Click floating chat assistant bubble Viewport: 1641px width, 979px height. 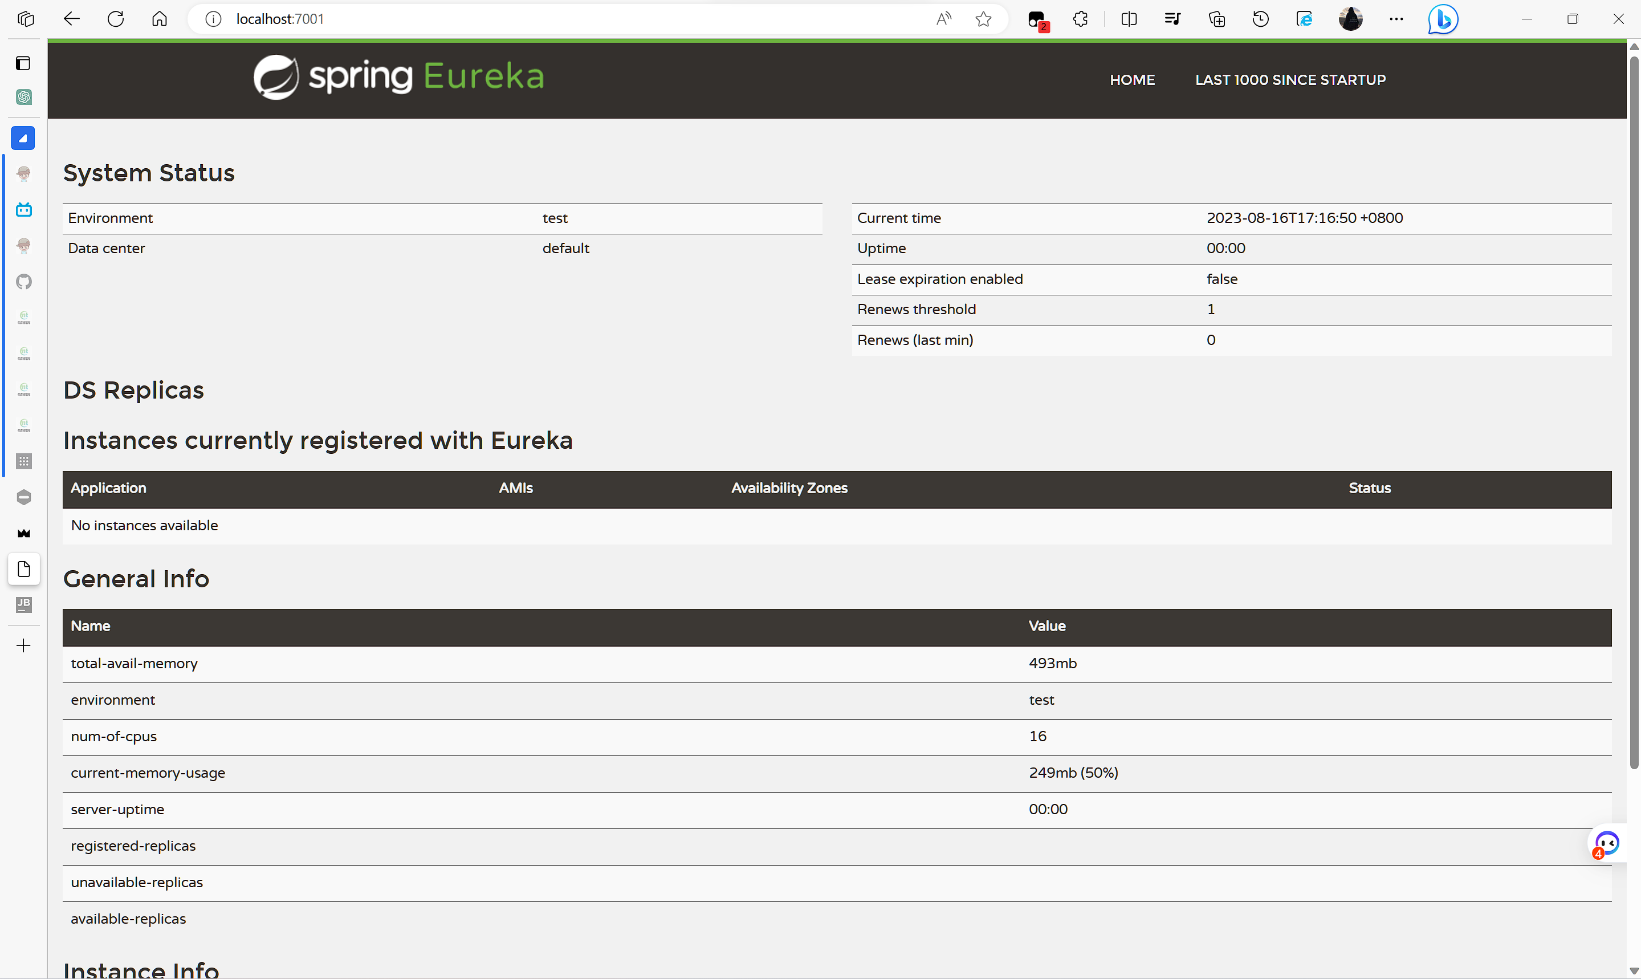[x=1607, y=843]
